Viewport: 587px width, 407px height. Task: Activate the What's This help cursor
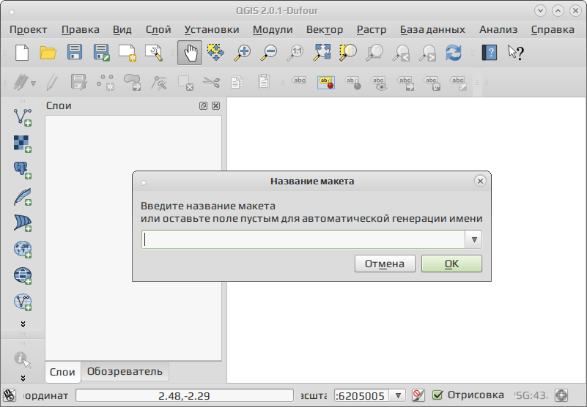click(x=515, y=53)
